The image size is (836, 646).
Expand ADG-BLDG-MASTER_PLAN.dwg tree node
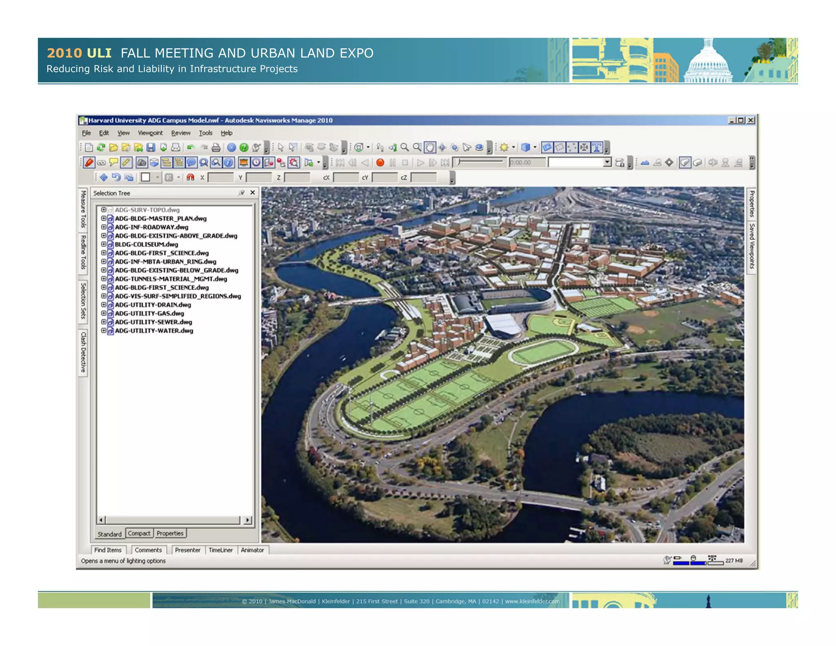[x=104, y=218]
